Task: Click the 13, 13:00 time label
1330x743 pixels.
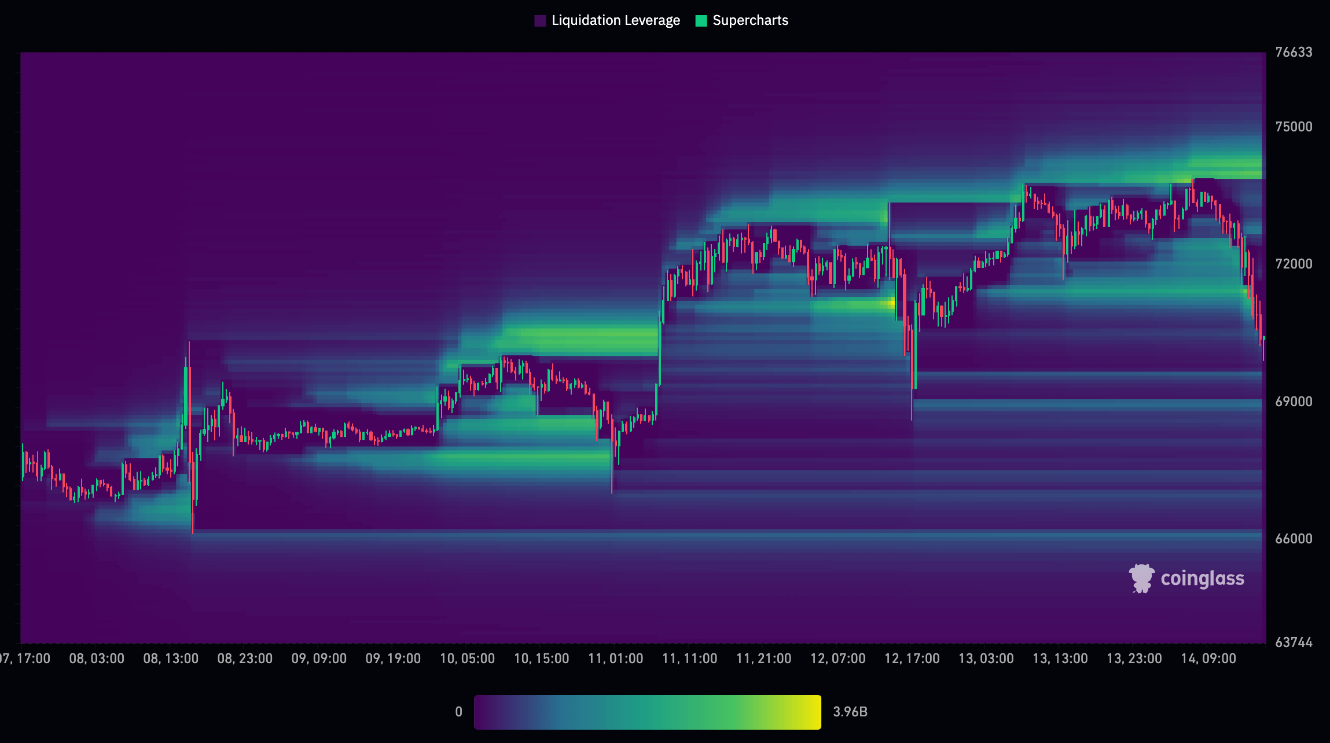Action: pyautogui.click(x=1060, y=659)
